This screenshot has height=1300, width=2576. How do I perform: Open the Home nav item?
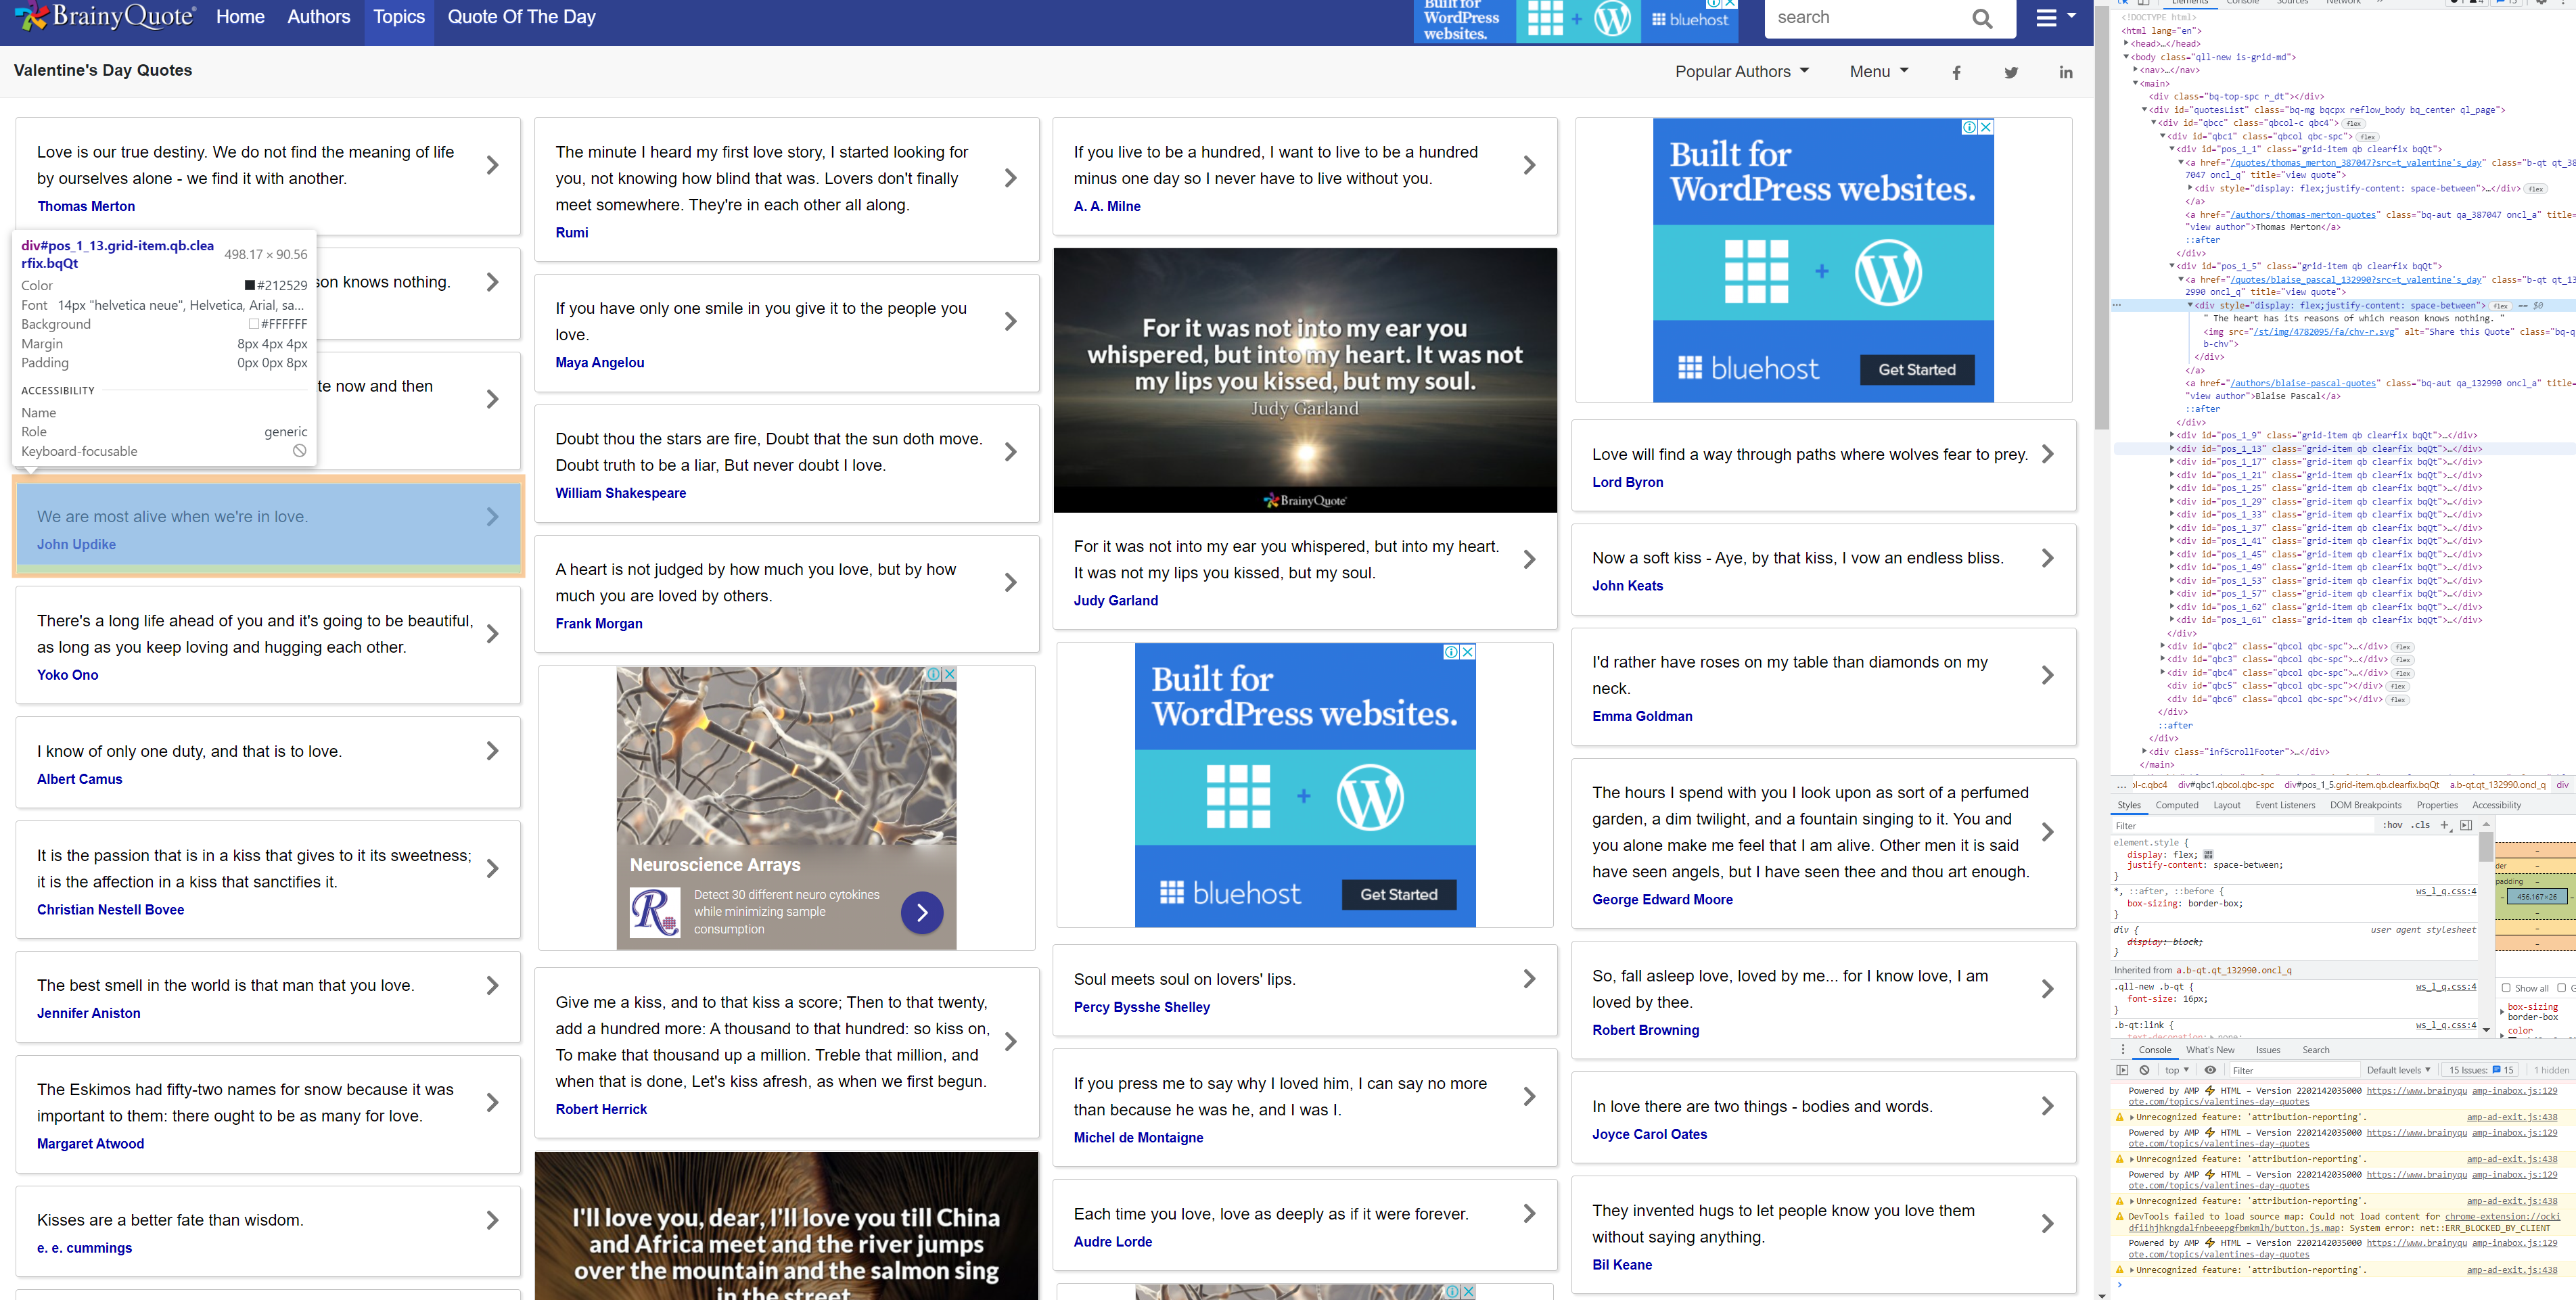(240, 17)
